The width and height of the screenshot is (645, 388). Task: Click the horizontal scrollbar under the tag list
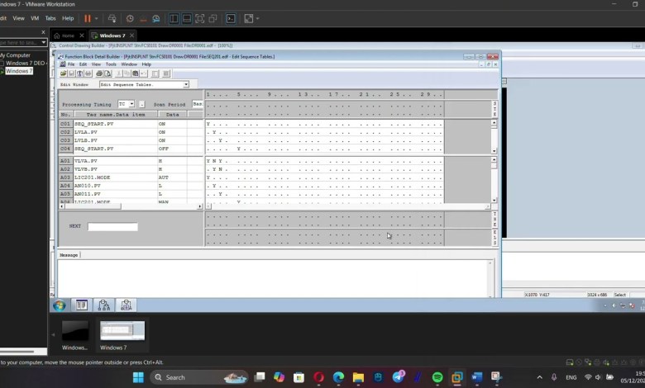[x=131, y=206]
